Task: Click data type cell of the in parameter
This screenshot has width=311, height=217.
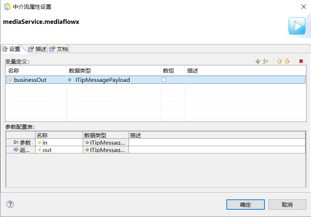Action: click(x=105, y=142)
